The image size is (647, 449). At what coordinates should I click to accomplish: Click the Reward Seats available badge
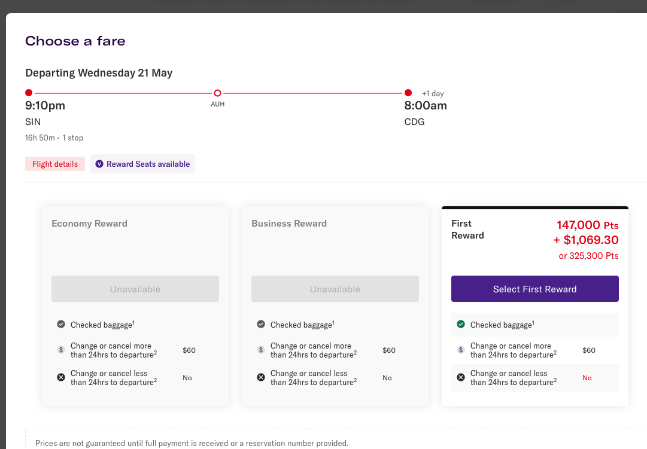tap(142, 164)
